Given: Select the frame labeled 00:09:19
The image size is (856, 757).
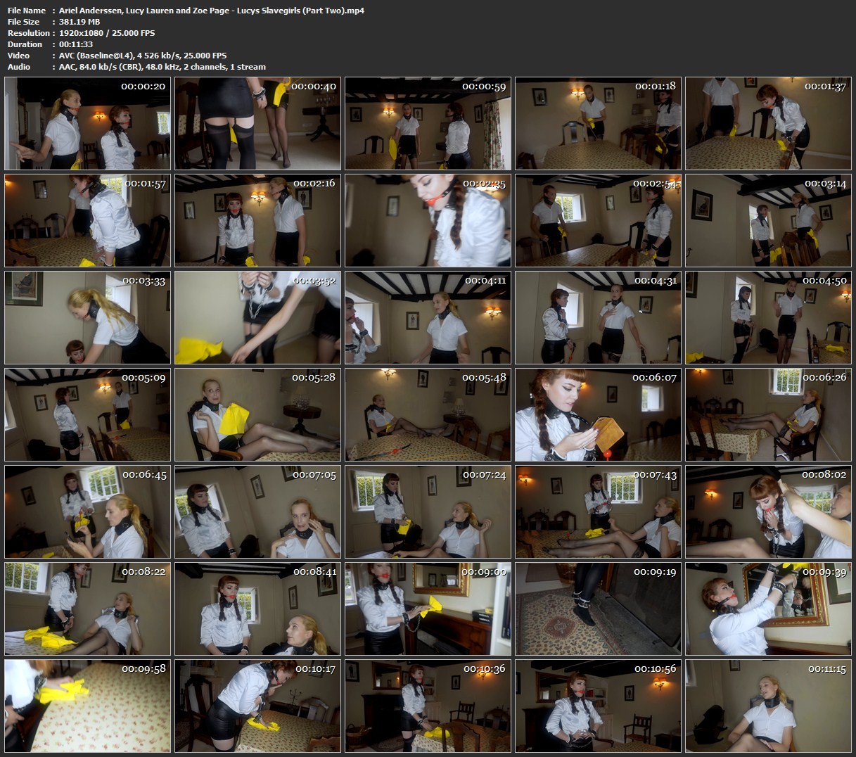Looking at the screenshot, I should [x=599, y=609].
